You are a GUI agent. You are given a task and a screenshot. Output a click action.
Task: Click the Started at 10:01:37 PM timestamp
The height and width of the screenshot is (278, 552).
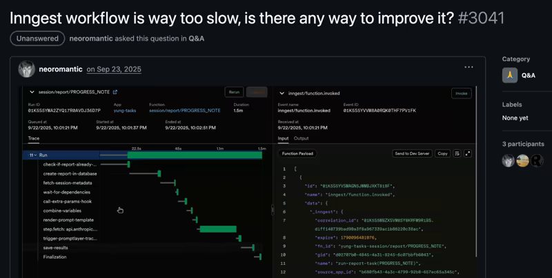[121, 128]
